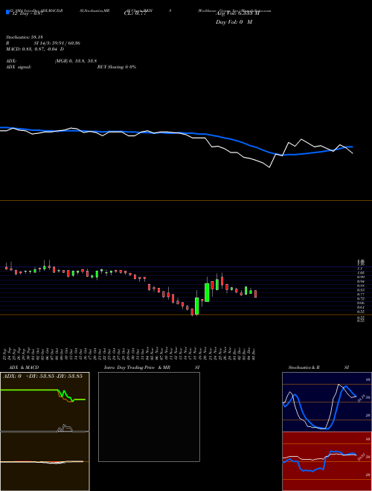Click the '1.1' price axis label
Image resolution: width=372 pixels, height=491 pixels.
(x=360, y=269)
